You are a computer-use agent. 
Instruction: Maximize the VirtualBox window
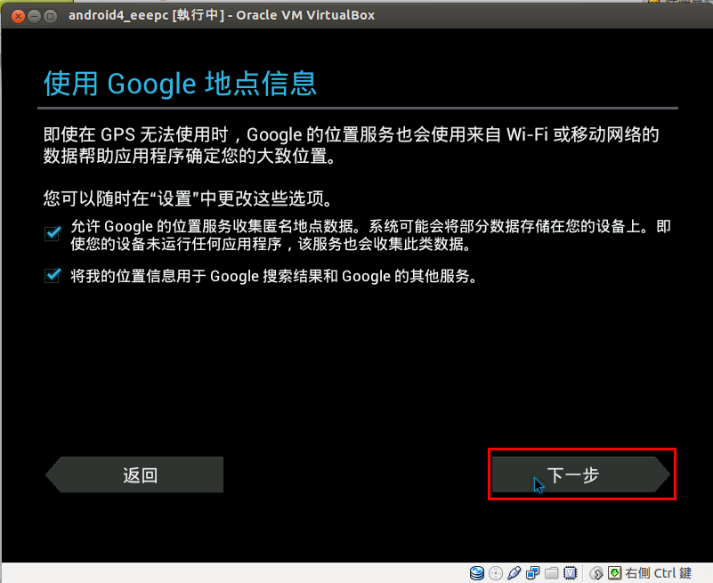(50, 16)
